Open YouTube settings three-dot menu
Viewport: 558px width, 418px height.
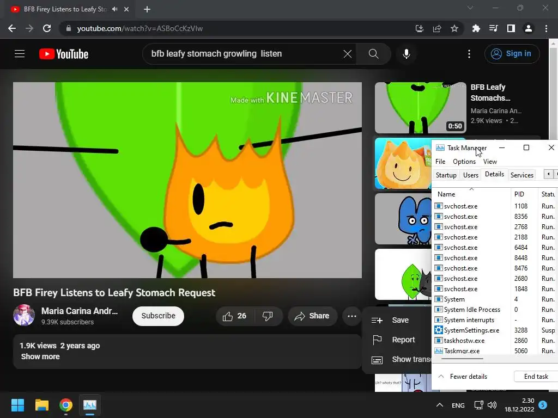[x=469, y=54]
